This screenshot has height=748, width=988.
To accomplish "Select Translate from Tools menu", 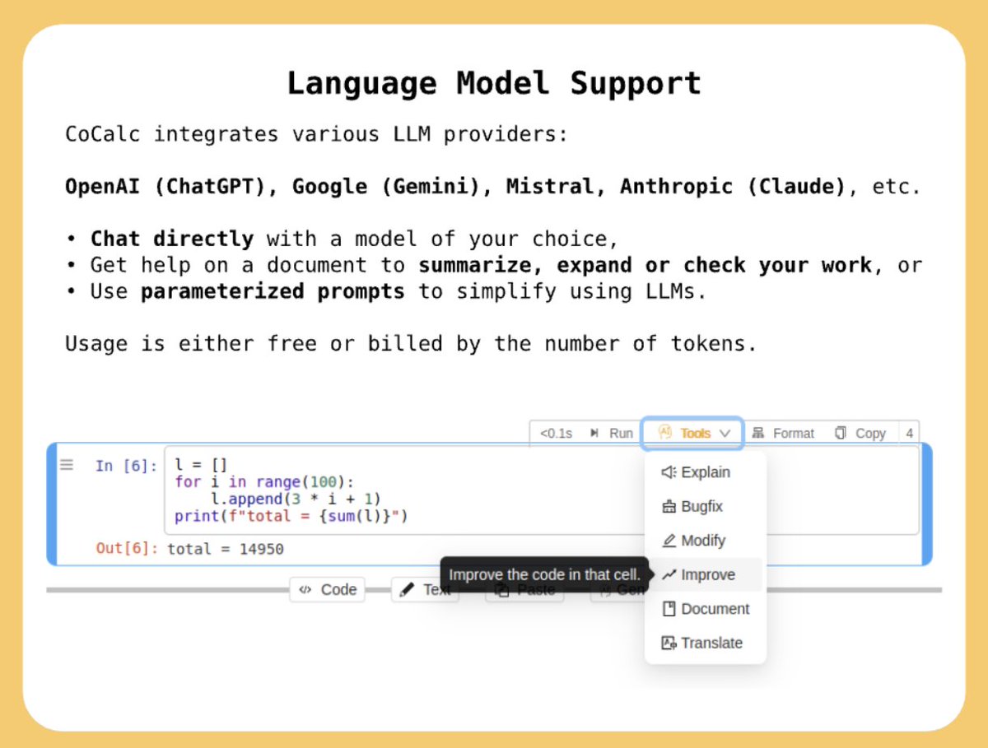I will click(705, 643).
